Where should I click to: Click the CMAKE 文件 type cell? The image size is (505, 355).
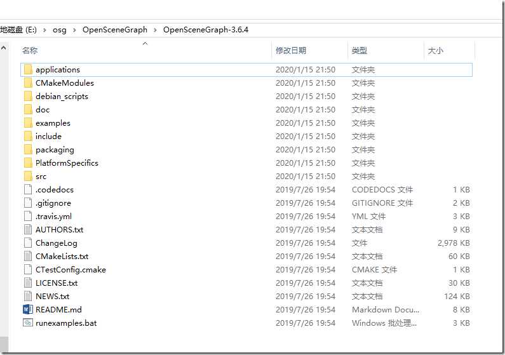[x=374, y=270]
